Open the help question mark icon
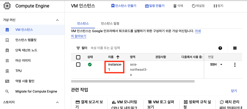The image size is (247, 109). pos(220,48)
